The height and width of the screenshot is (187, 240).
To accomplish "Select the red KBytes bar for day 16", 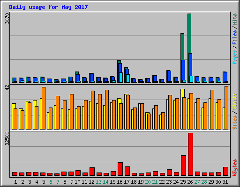I will coord(120,169).
